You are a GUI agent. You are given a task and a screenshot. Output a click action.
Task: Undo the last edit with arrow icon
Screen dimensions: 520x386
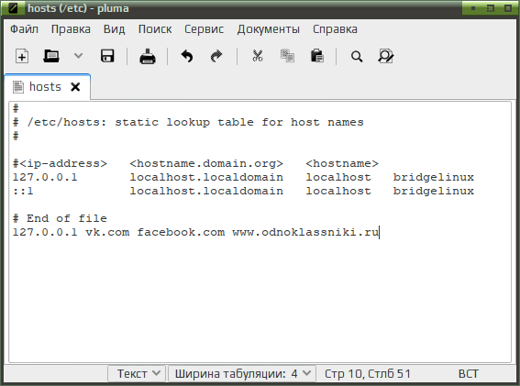pyautogui.click(x=187, y=56)
